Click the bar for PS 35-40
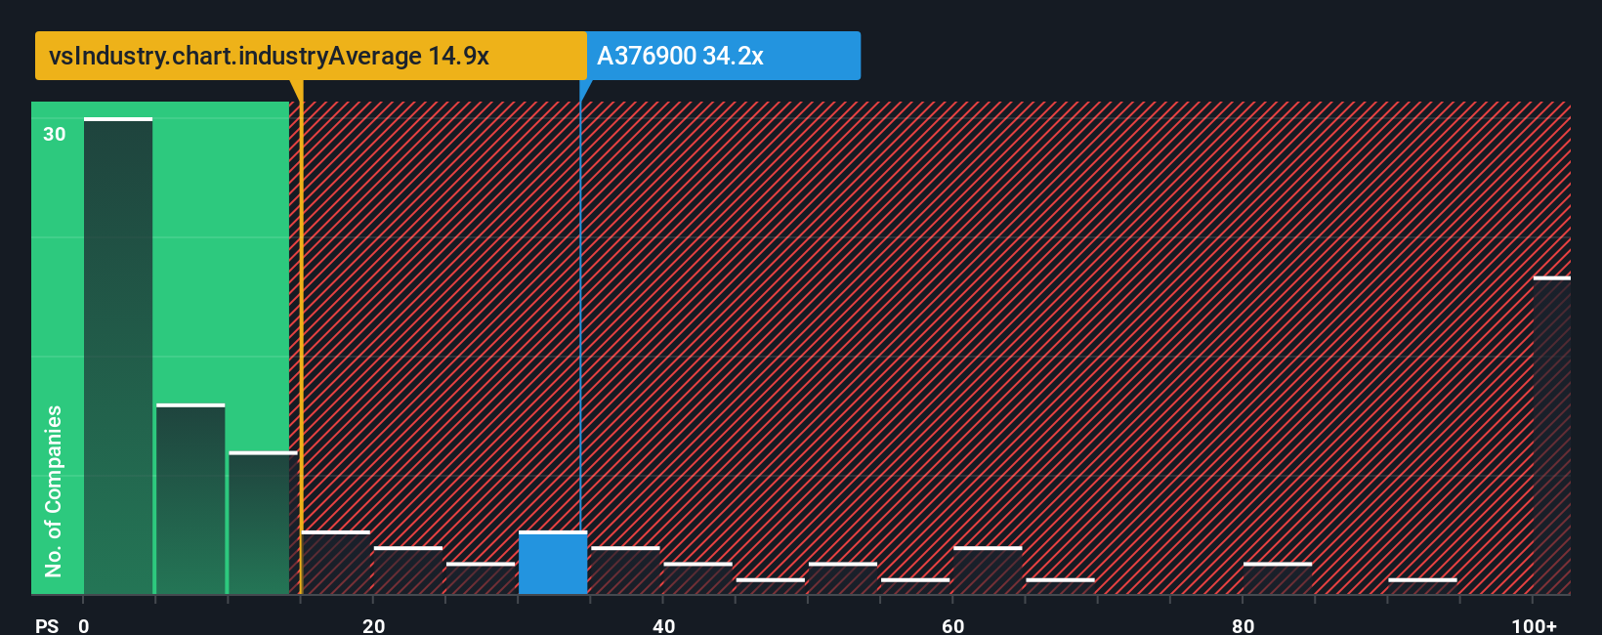The image size is (1602, 635). (x=625, y=571)
